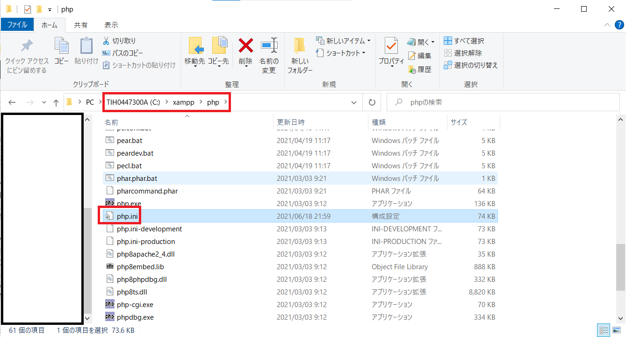
Task: Open the recent locations chevron
Action: tap(44, 102)
